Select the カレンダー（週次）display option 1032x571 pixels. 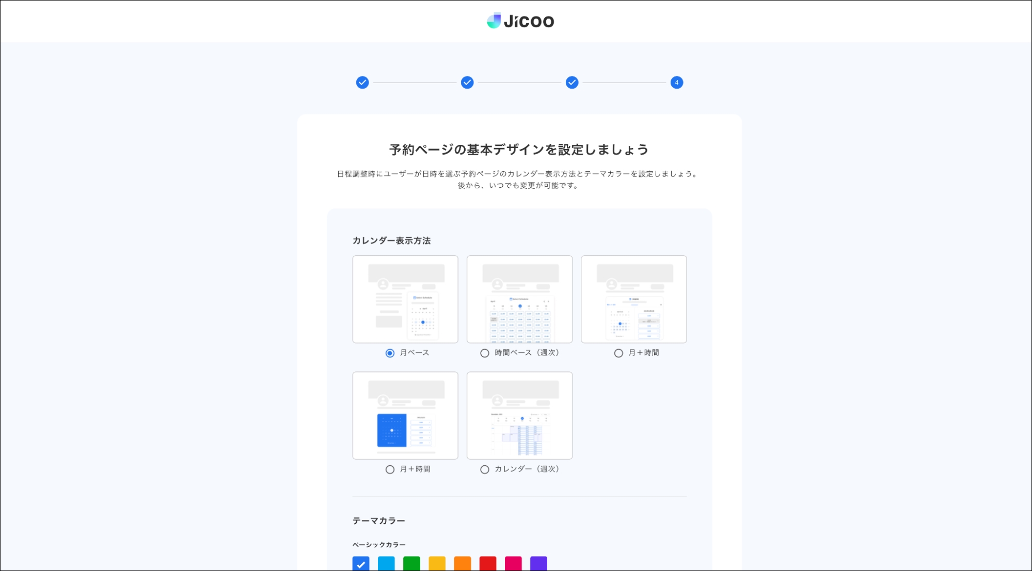pos(484,469)
